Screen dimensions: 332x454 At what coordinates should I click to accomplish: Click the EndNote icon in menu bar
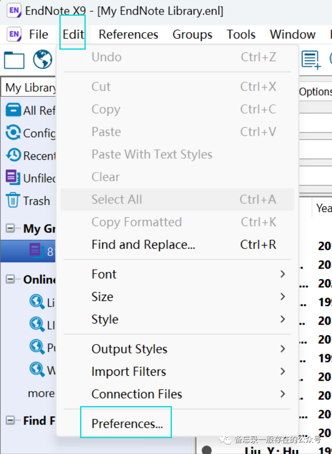coord(14,34)
